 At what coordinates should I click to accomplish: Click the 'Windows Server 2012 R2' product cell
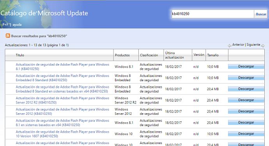[x=126, y=100]
